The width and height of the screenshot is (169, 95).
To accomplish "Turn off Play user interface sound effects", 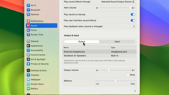I will click(133, 20).
